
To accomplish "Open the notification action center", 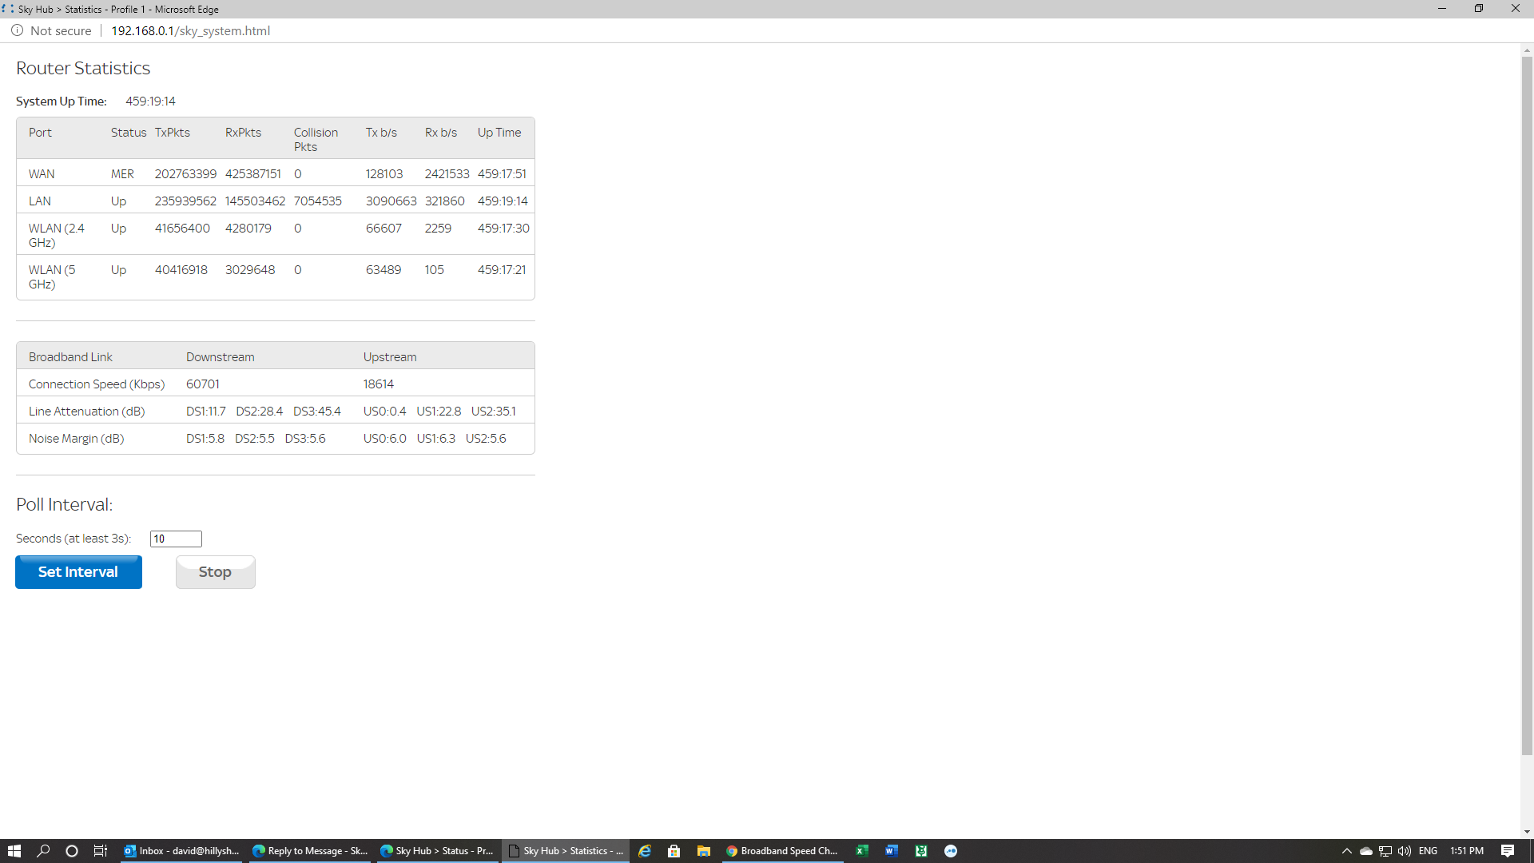I will pos(1508,851).
